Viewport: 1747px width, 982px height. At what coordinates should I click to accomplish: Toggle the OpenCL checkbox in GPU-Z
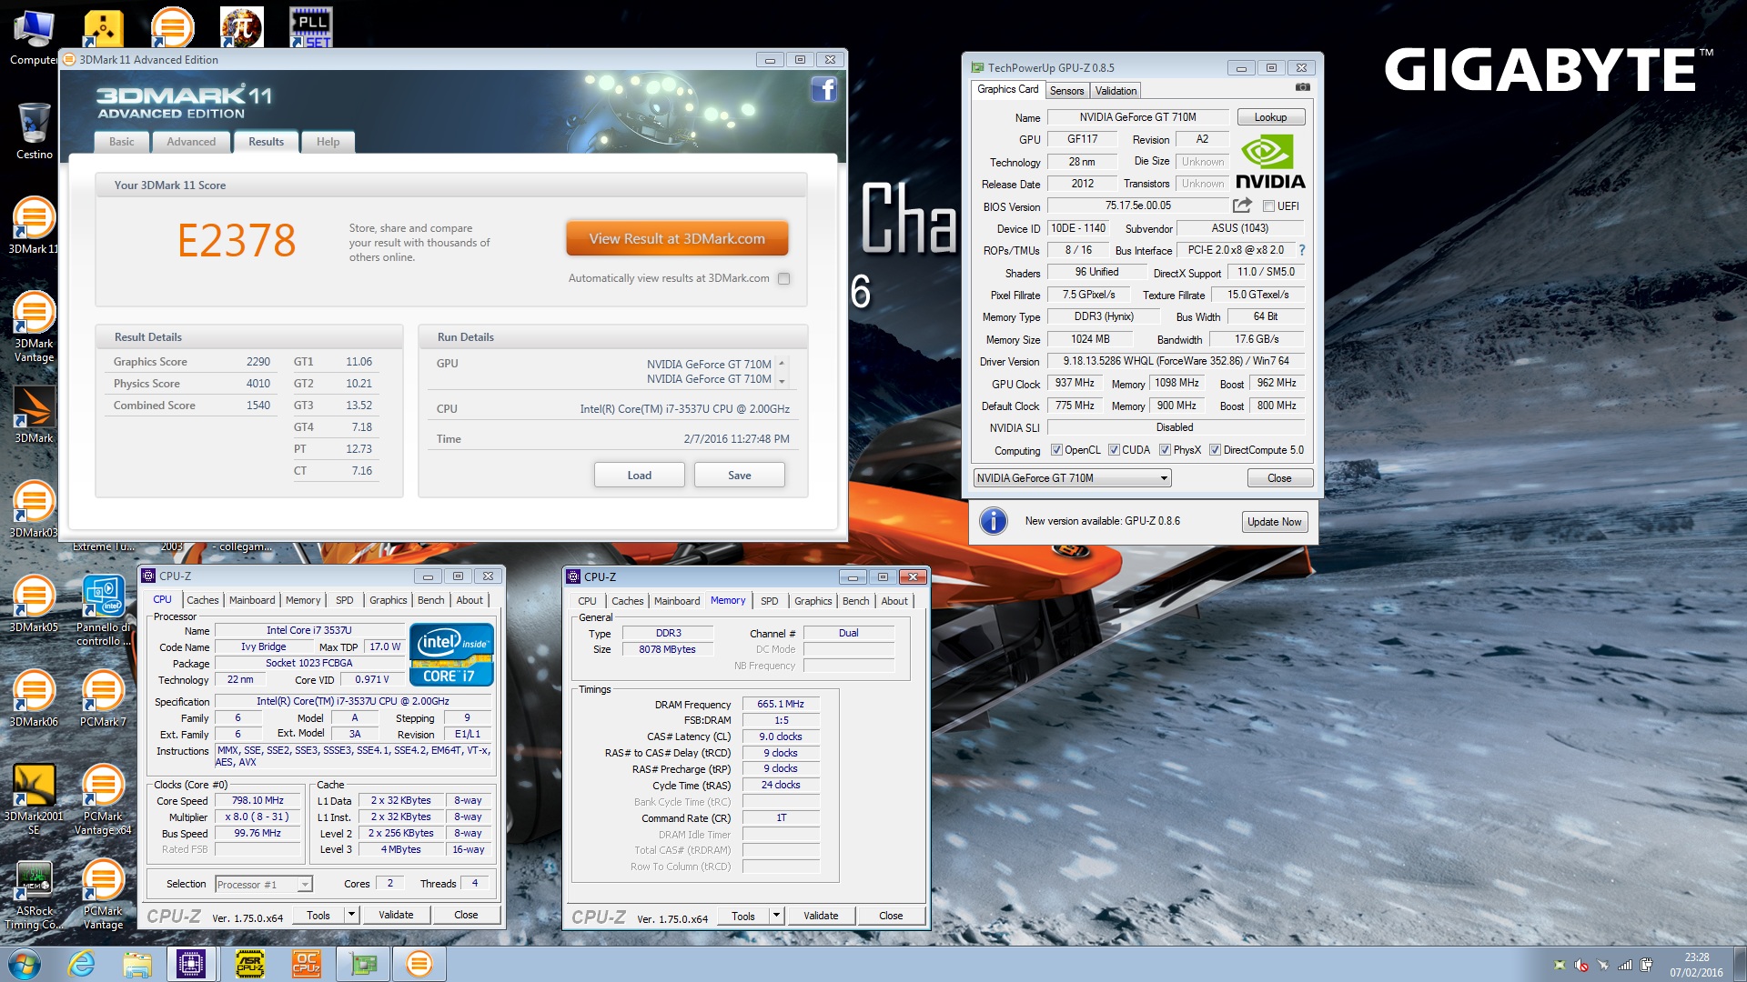tap(1056, 450)
